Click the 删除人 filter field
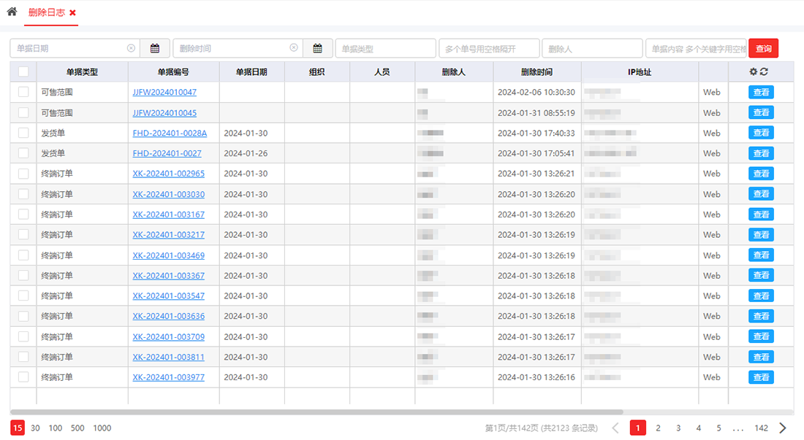Viewport: 804px width, 440px height. click(x=592, y=49)
